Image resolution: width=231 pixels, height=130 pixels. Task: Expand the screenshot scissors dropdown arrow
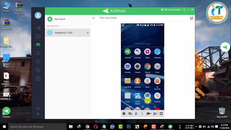157,113
